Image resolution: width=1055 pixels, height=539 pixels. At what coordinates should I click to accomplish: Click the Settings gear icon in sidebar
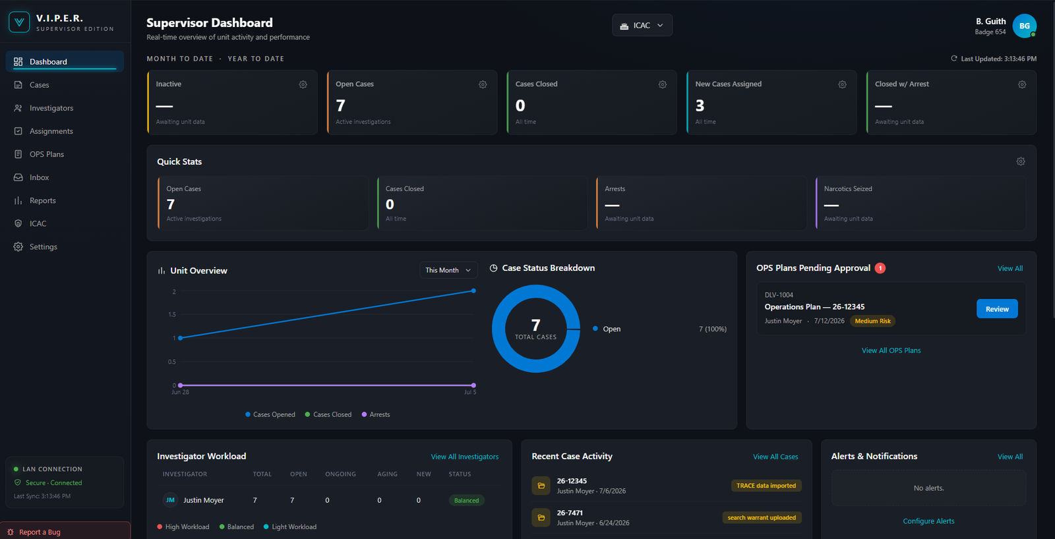point(18,246)
